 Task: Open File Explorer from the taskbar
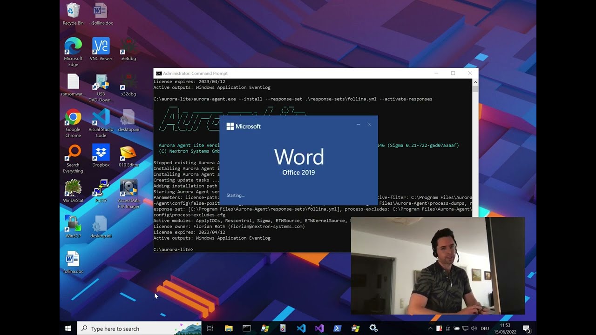229,328
